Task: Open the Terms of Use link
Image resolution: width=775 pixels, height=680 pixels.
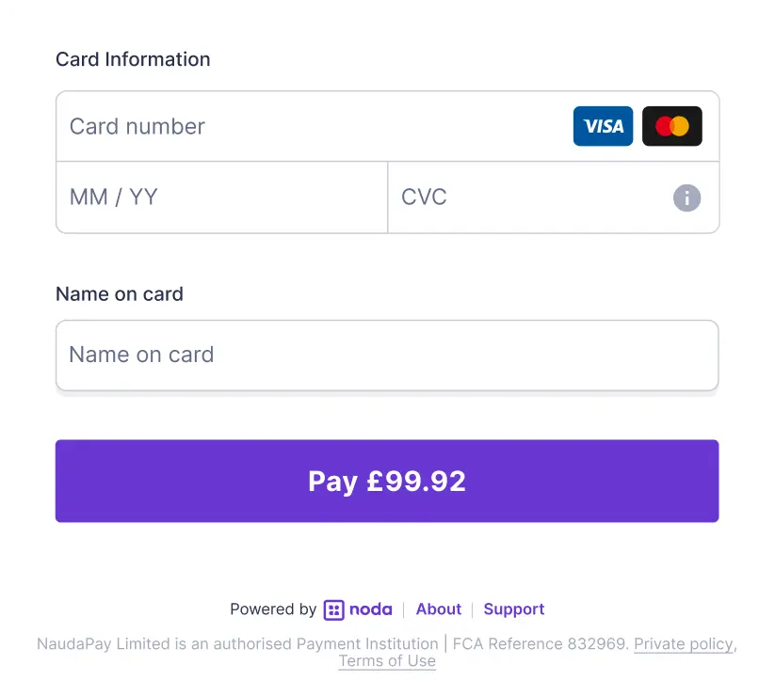Action: 386,661
